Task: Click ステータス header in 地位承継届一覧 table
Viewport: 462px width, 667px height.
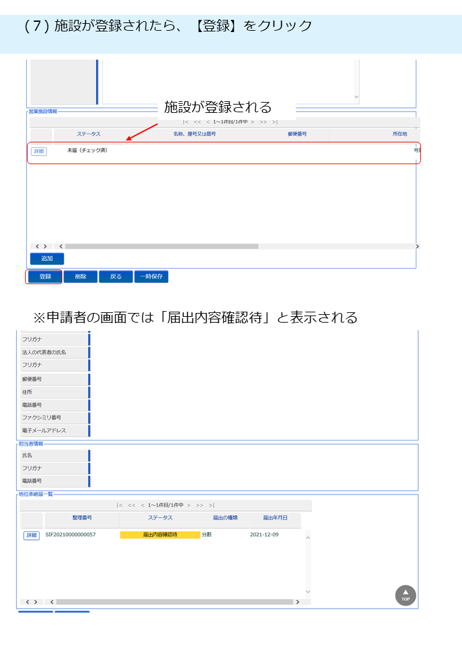Action: [160, 518]
